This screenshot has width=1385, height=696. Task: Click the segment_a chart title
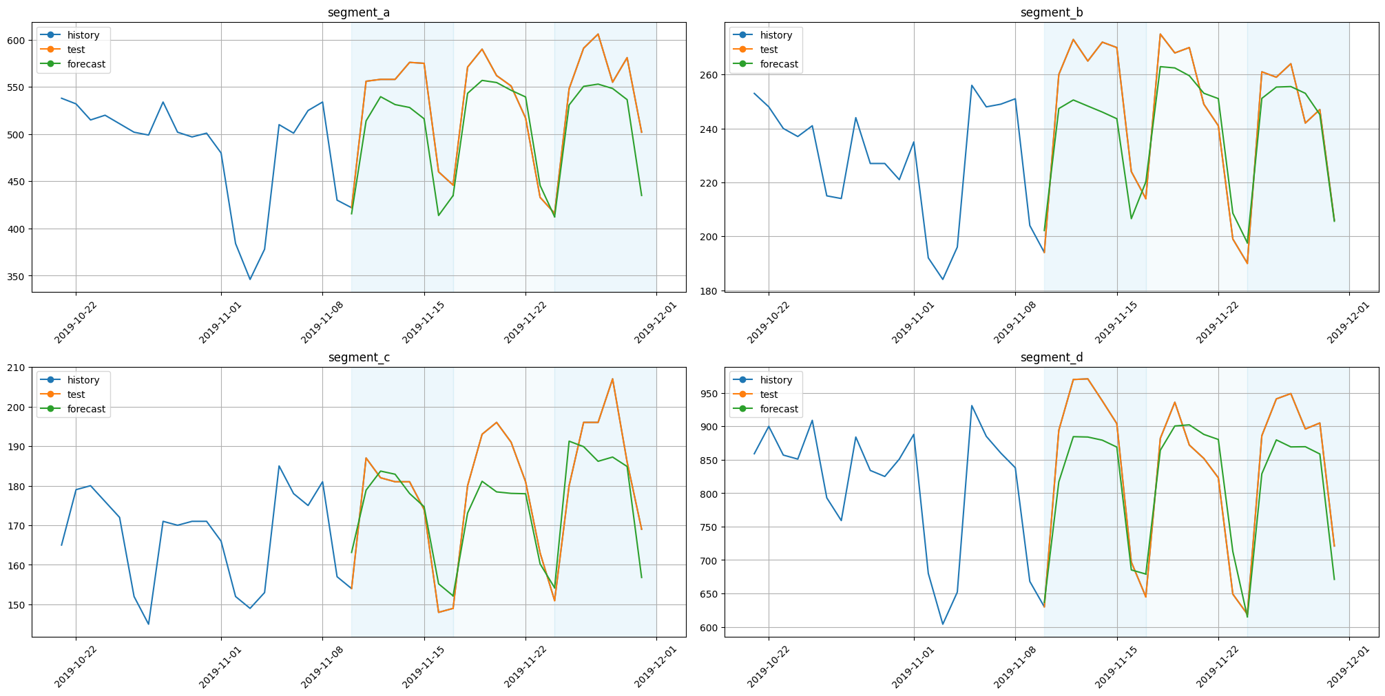[x=359, y=12]
